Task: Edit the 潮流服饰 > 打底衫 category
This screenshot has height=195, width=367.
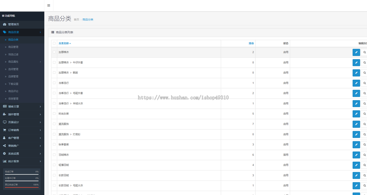Action: 356,134
